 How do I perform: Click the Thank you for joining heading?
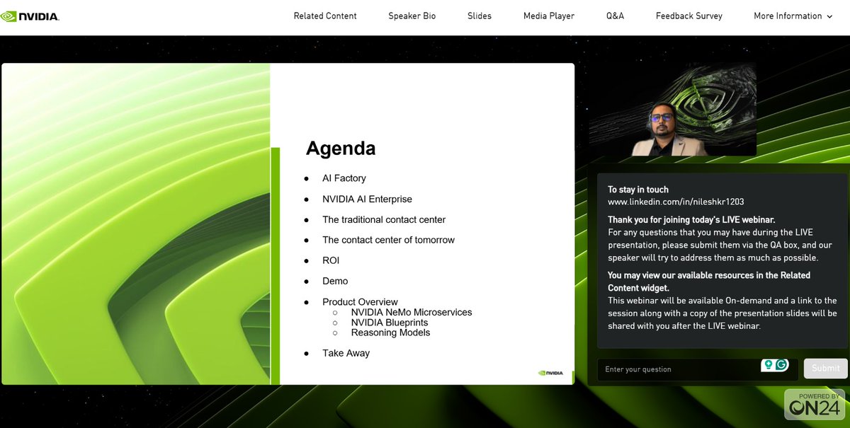(691, 220)
